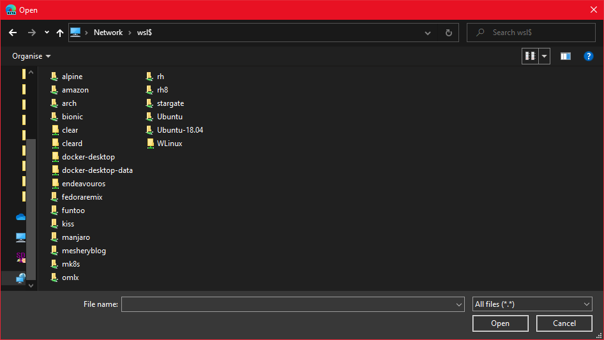This screenshot has width=604, height=340.
Task: Select the Network icon in sidebar
Action: (20, 277)
